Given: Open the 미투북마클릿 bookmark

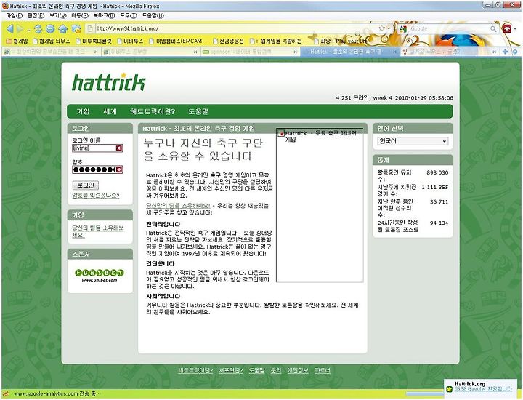Looking at the screenshot, I should pos(94,41).
